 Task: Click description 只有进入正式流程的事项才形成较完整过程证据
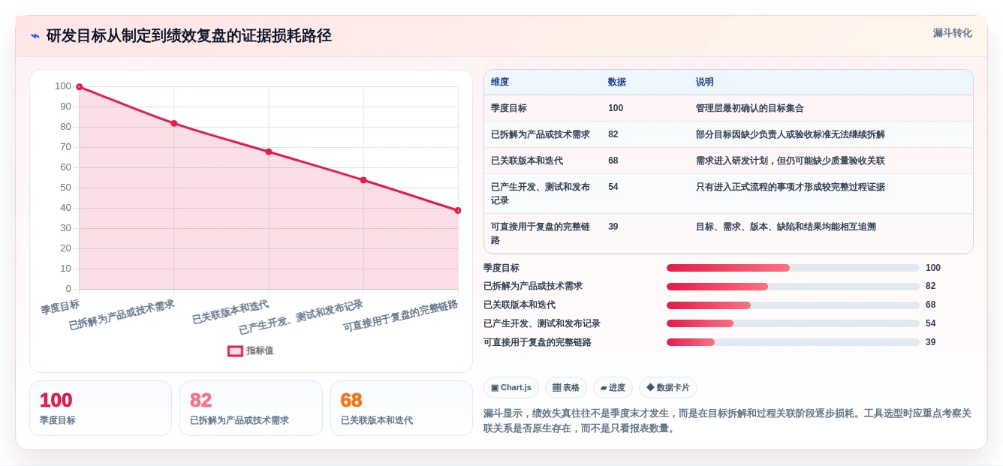click(791, 187)
